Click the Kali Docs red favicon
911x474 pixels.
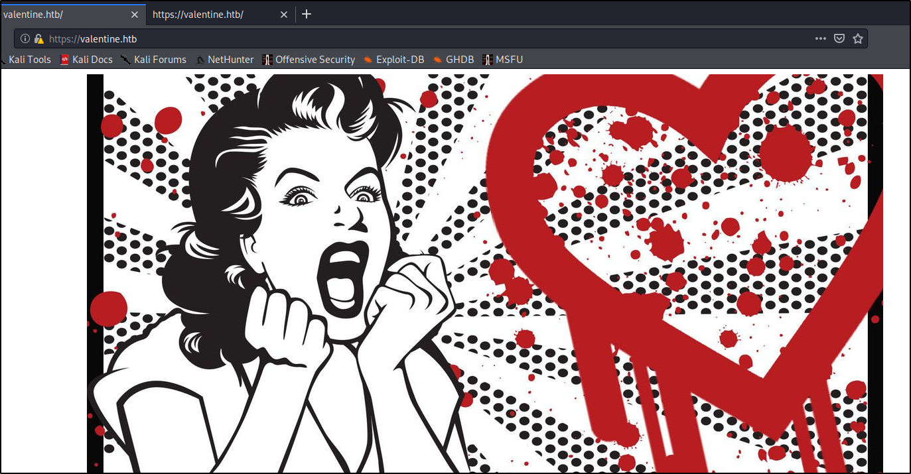coord(64,60)
